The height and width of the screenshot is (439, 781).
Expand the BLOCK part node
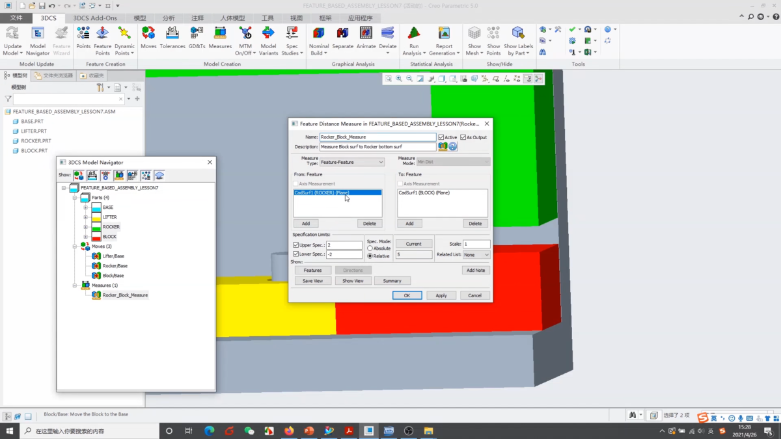85,237
